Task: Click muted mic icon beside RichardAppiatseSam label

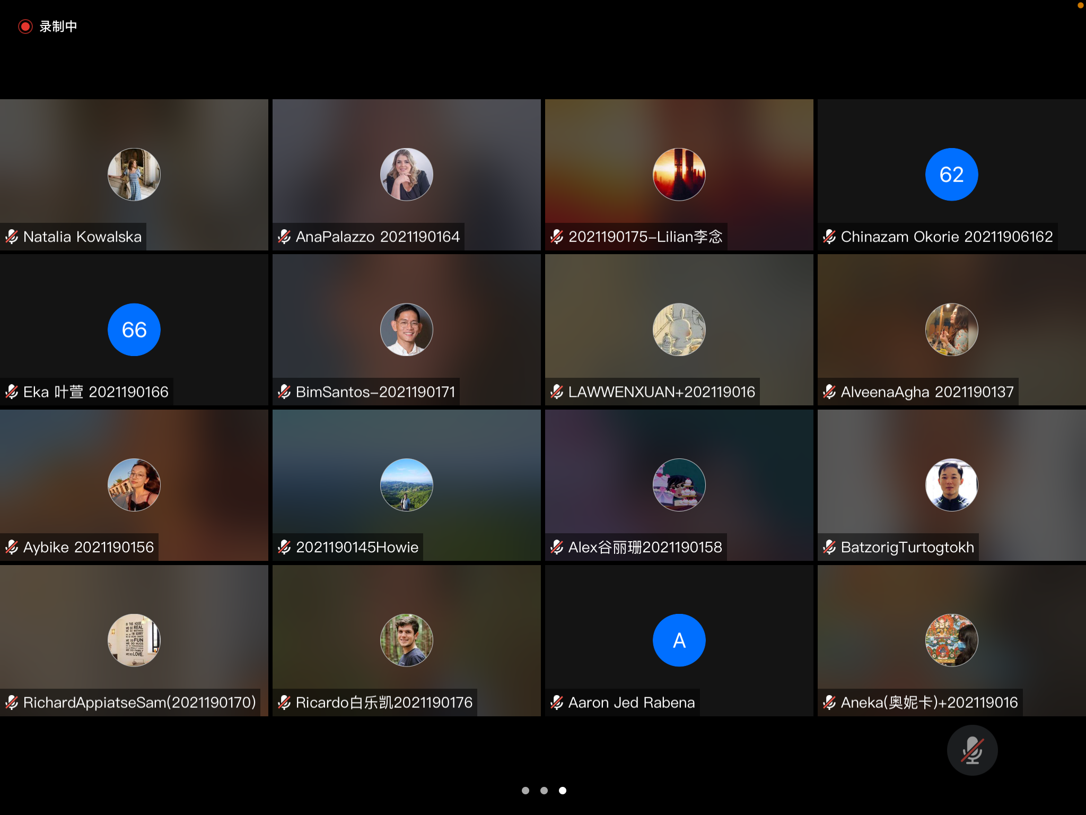Action: (x=12, y=703)
